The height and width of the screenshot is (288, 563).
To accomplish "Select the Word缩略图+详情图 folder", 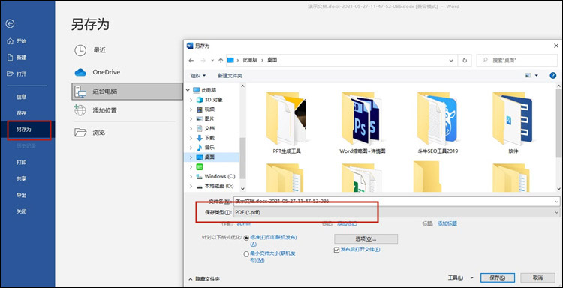I will 363,123.
